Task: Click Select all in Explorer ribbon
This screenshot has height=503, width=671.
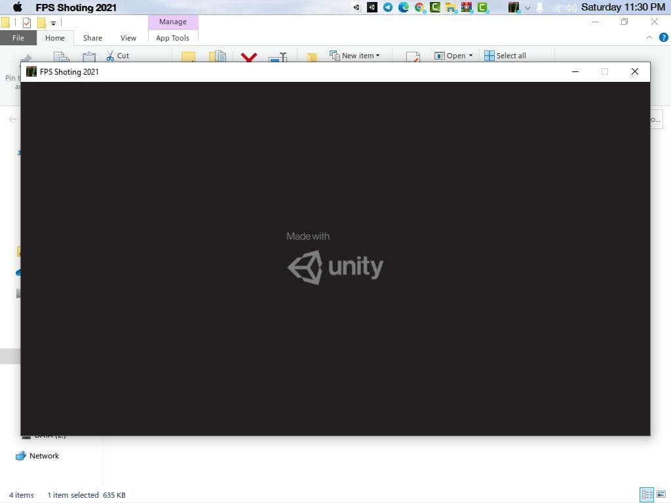Action: 505,56
